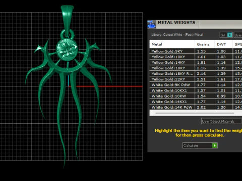This screenshot has height=181, width=242.
Task: Click the 1.01 DWT value for 10KX1
Action: click(x=221, y=90)
